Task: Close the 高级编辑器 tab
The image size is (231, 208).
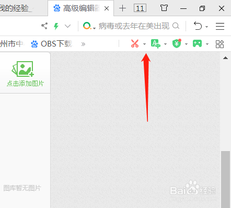Action: pyautogui.click(x=107, y=8)
